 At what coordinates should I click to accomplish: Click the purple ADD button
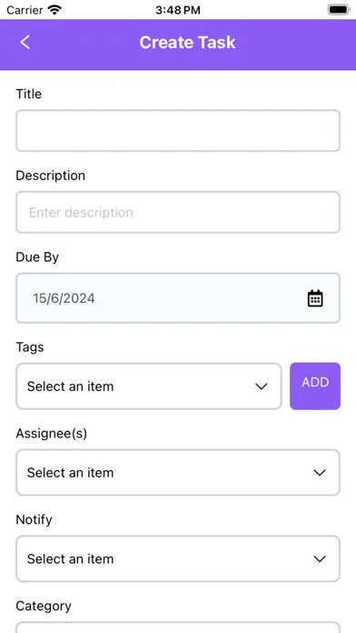tap(315, 387)
